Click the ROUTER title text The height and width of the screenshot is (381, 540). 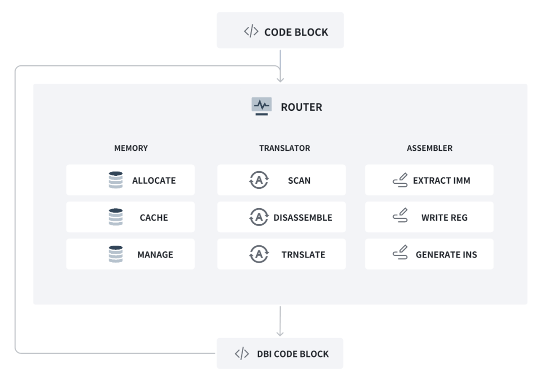coord(301,107)
